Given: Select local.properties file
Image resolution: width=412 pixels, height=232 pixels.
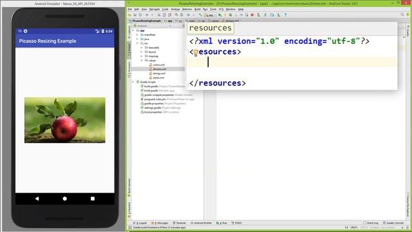Looking at the screenshot, I should (160, 112).
